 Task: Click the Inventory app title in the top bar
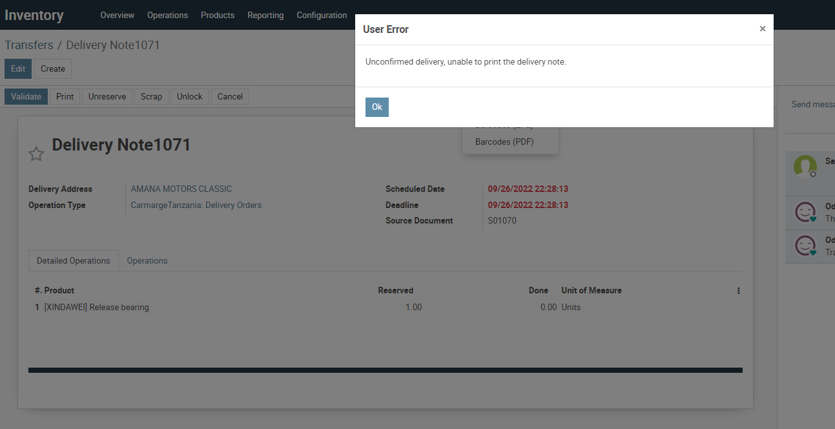(34, 14)
